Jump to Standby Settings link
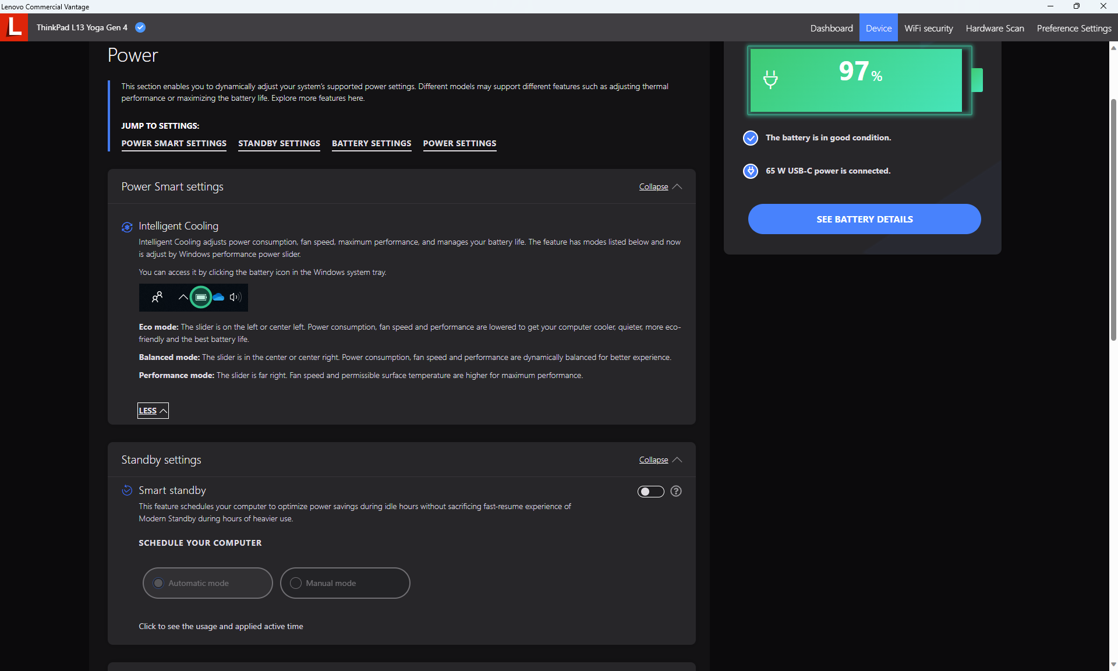Image resolution: width=1118 pixels, height=671 pixels. coord(279,144)
